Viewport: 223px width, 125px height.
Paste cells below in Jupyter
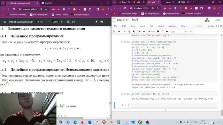(x=134, y=32)
